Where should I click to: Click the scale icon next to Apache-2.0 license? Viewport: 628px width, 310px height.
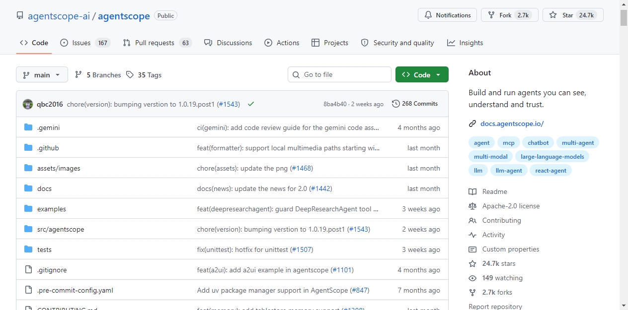pos(472,206)
